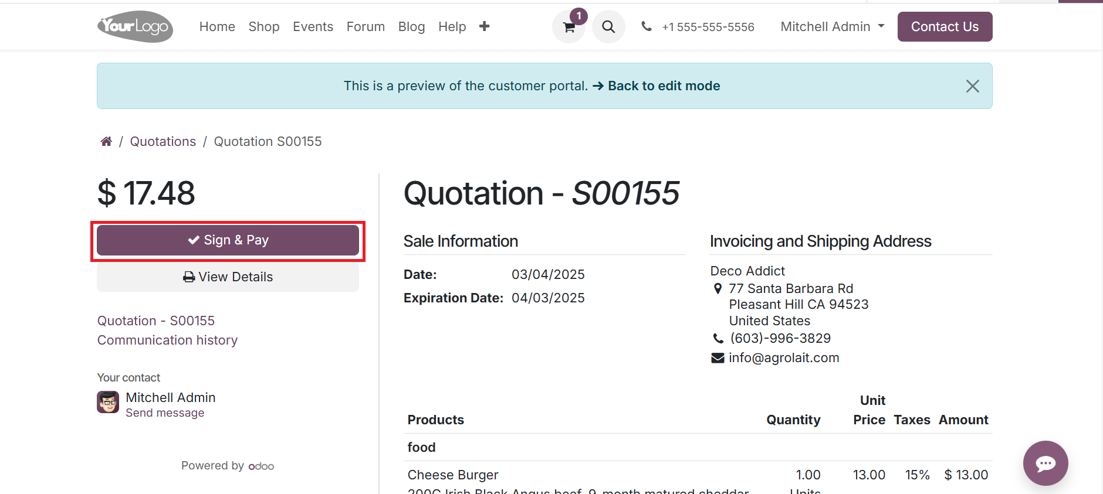
Task: Click the View Details button
Action: (228, 277)
